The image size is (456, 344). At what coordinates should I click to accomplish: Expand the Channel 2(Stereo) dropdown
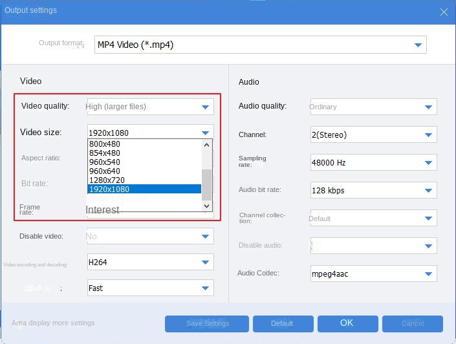428,135
